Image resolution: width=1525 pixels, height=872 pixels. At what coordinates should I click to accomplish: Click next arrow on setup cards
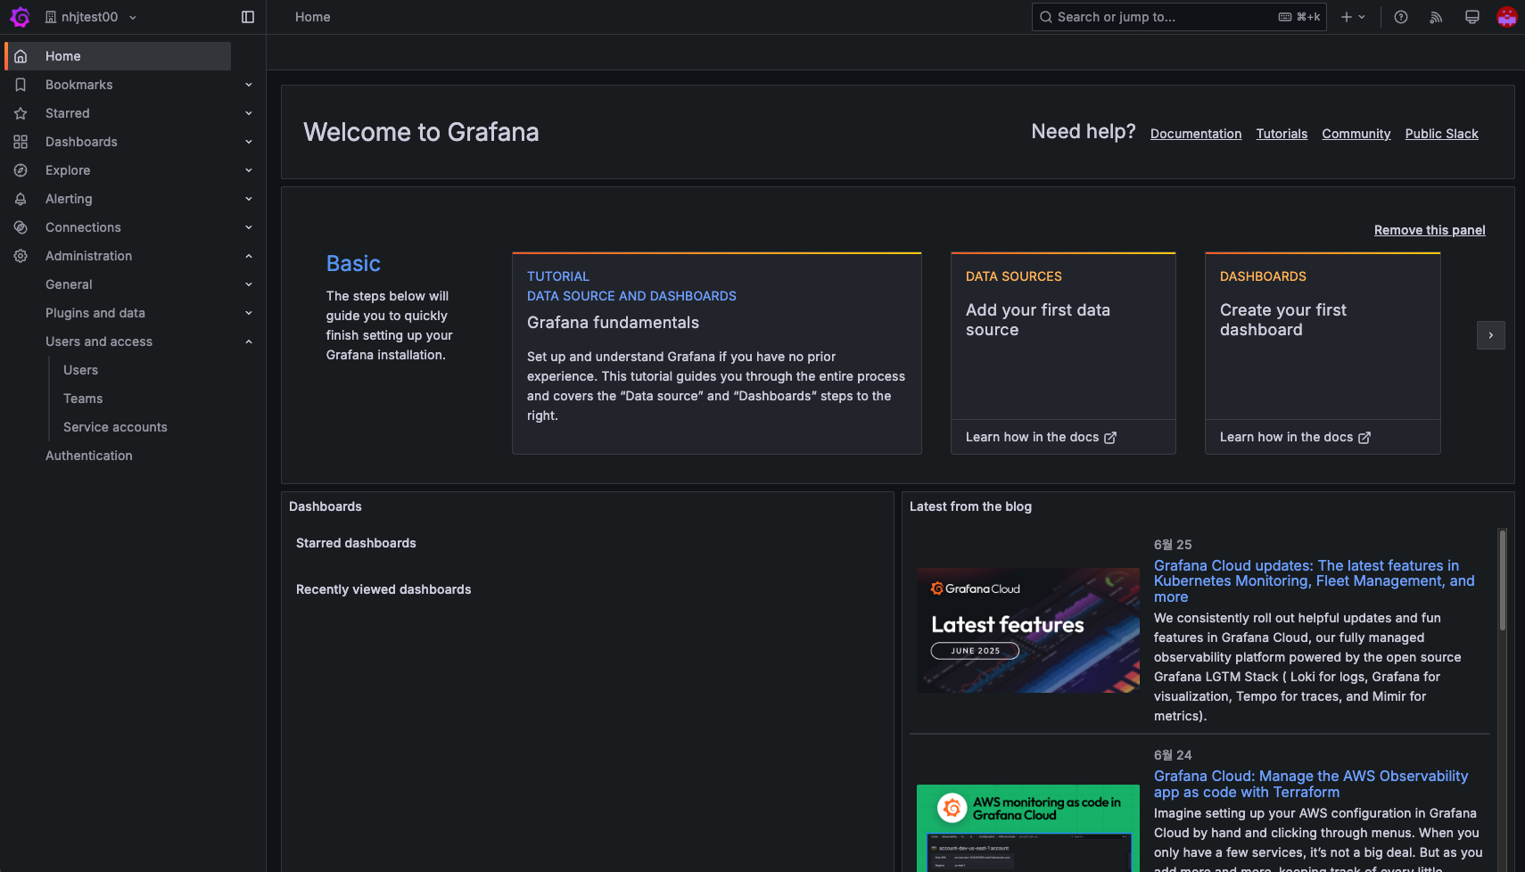pos(1491,335)
